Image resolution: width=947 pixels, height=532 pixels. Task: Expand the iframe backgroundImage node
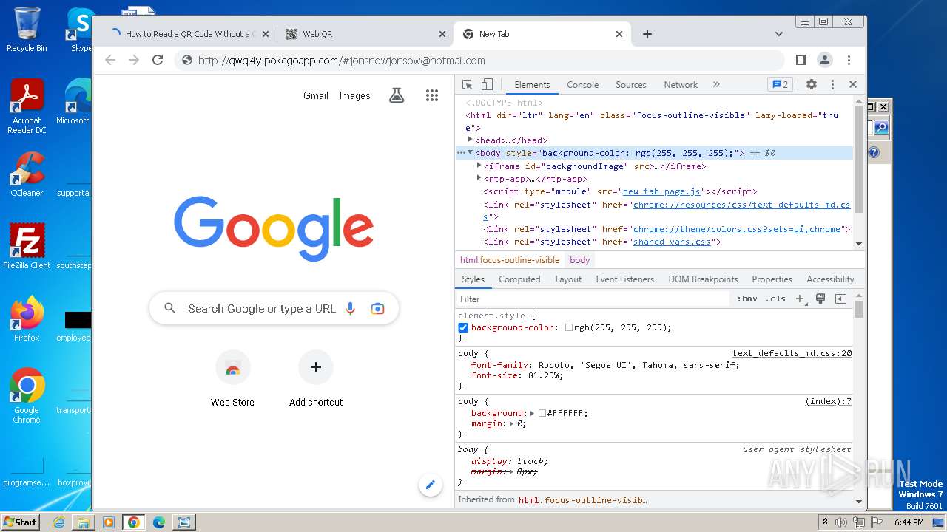(479, 166)
